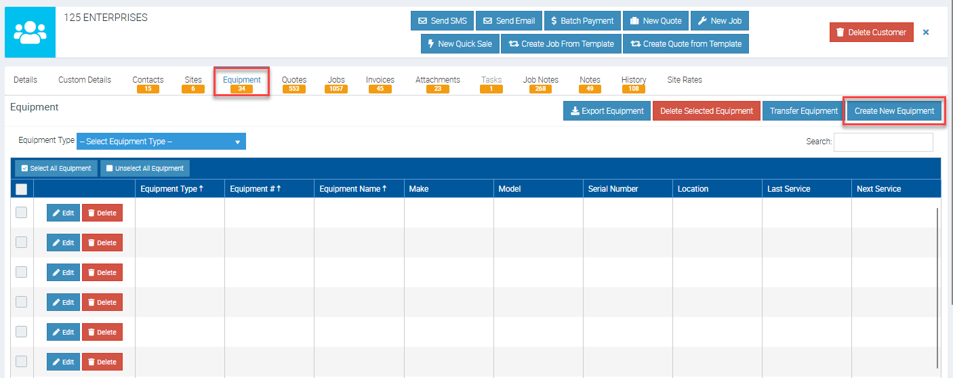Click Create Quote from Template
This screenshot has height=378, width=953.
pyautogui.click(x=685, y=43)
